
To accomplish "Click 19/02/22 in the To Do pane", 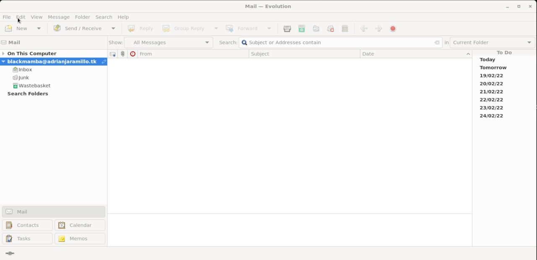I will pyautogui.click(x=491, y=76).
